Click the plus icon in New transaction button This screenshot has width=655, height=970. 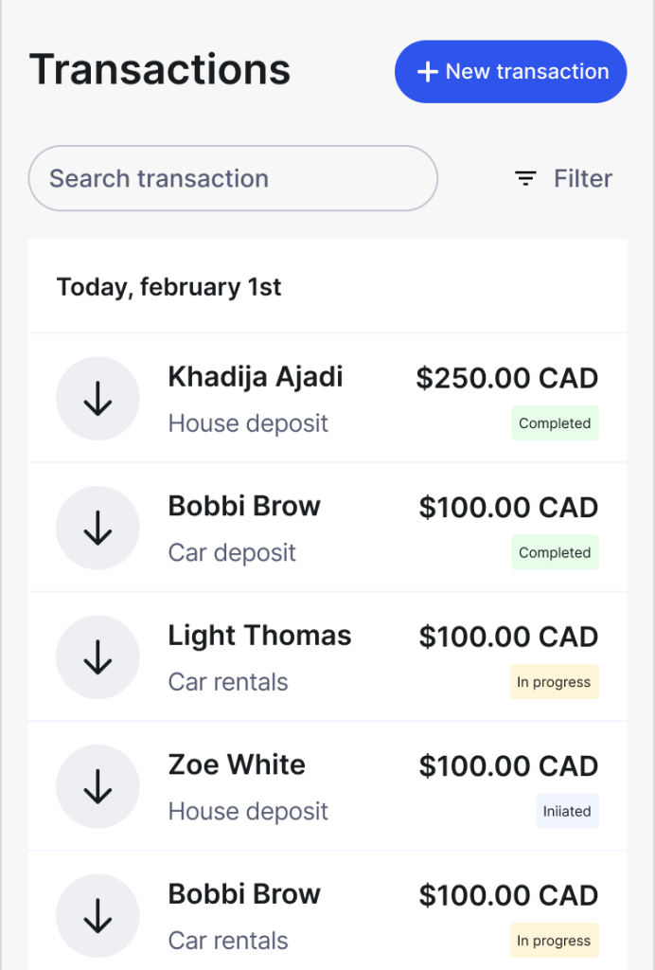pos(428,72)
